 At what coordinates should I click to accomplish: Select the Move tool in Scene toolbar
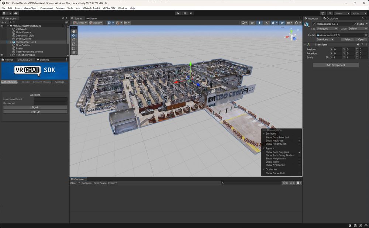74,35
